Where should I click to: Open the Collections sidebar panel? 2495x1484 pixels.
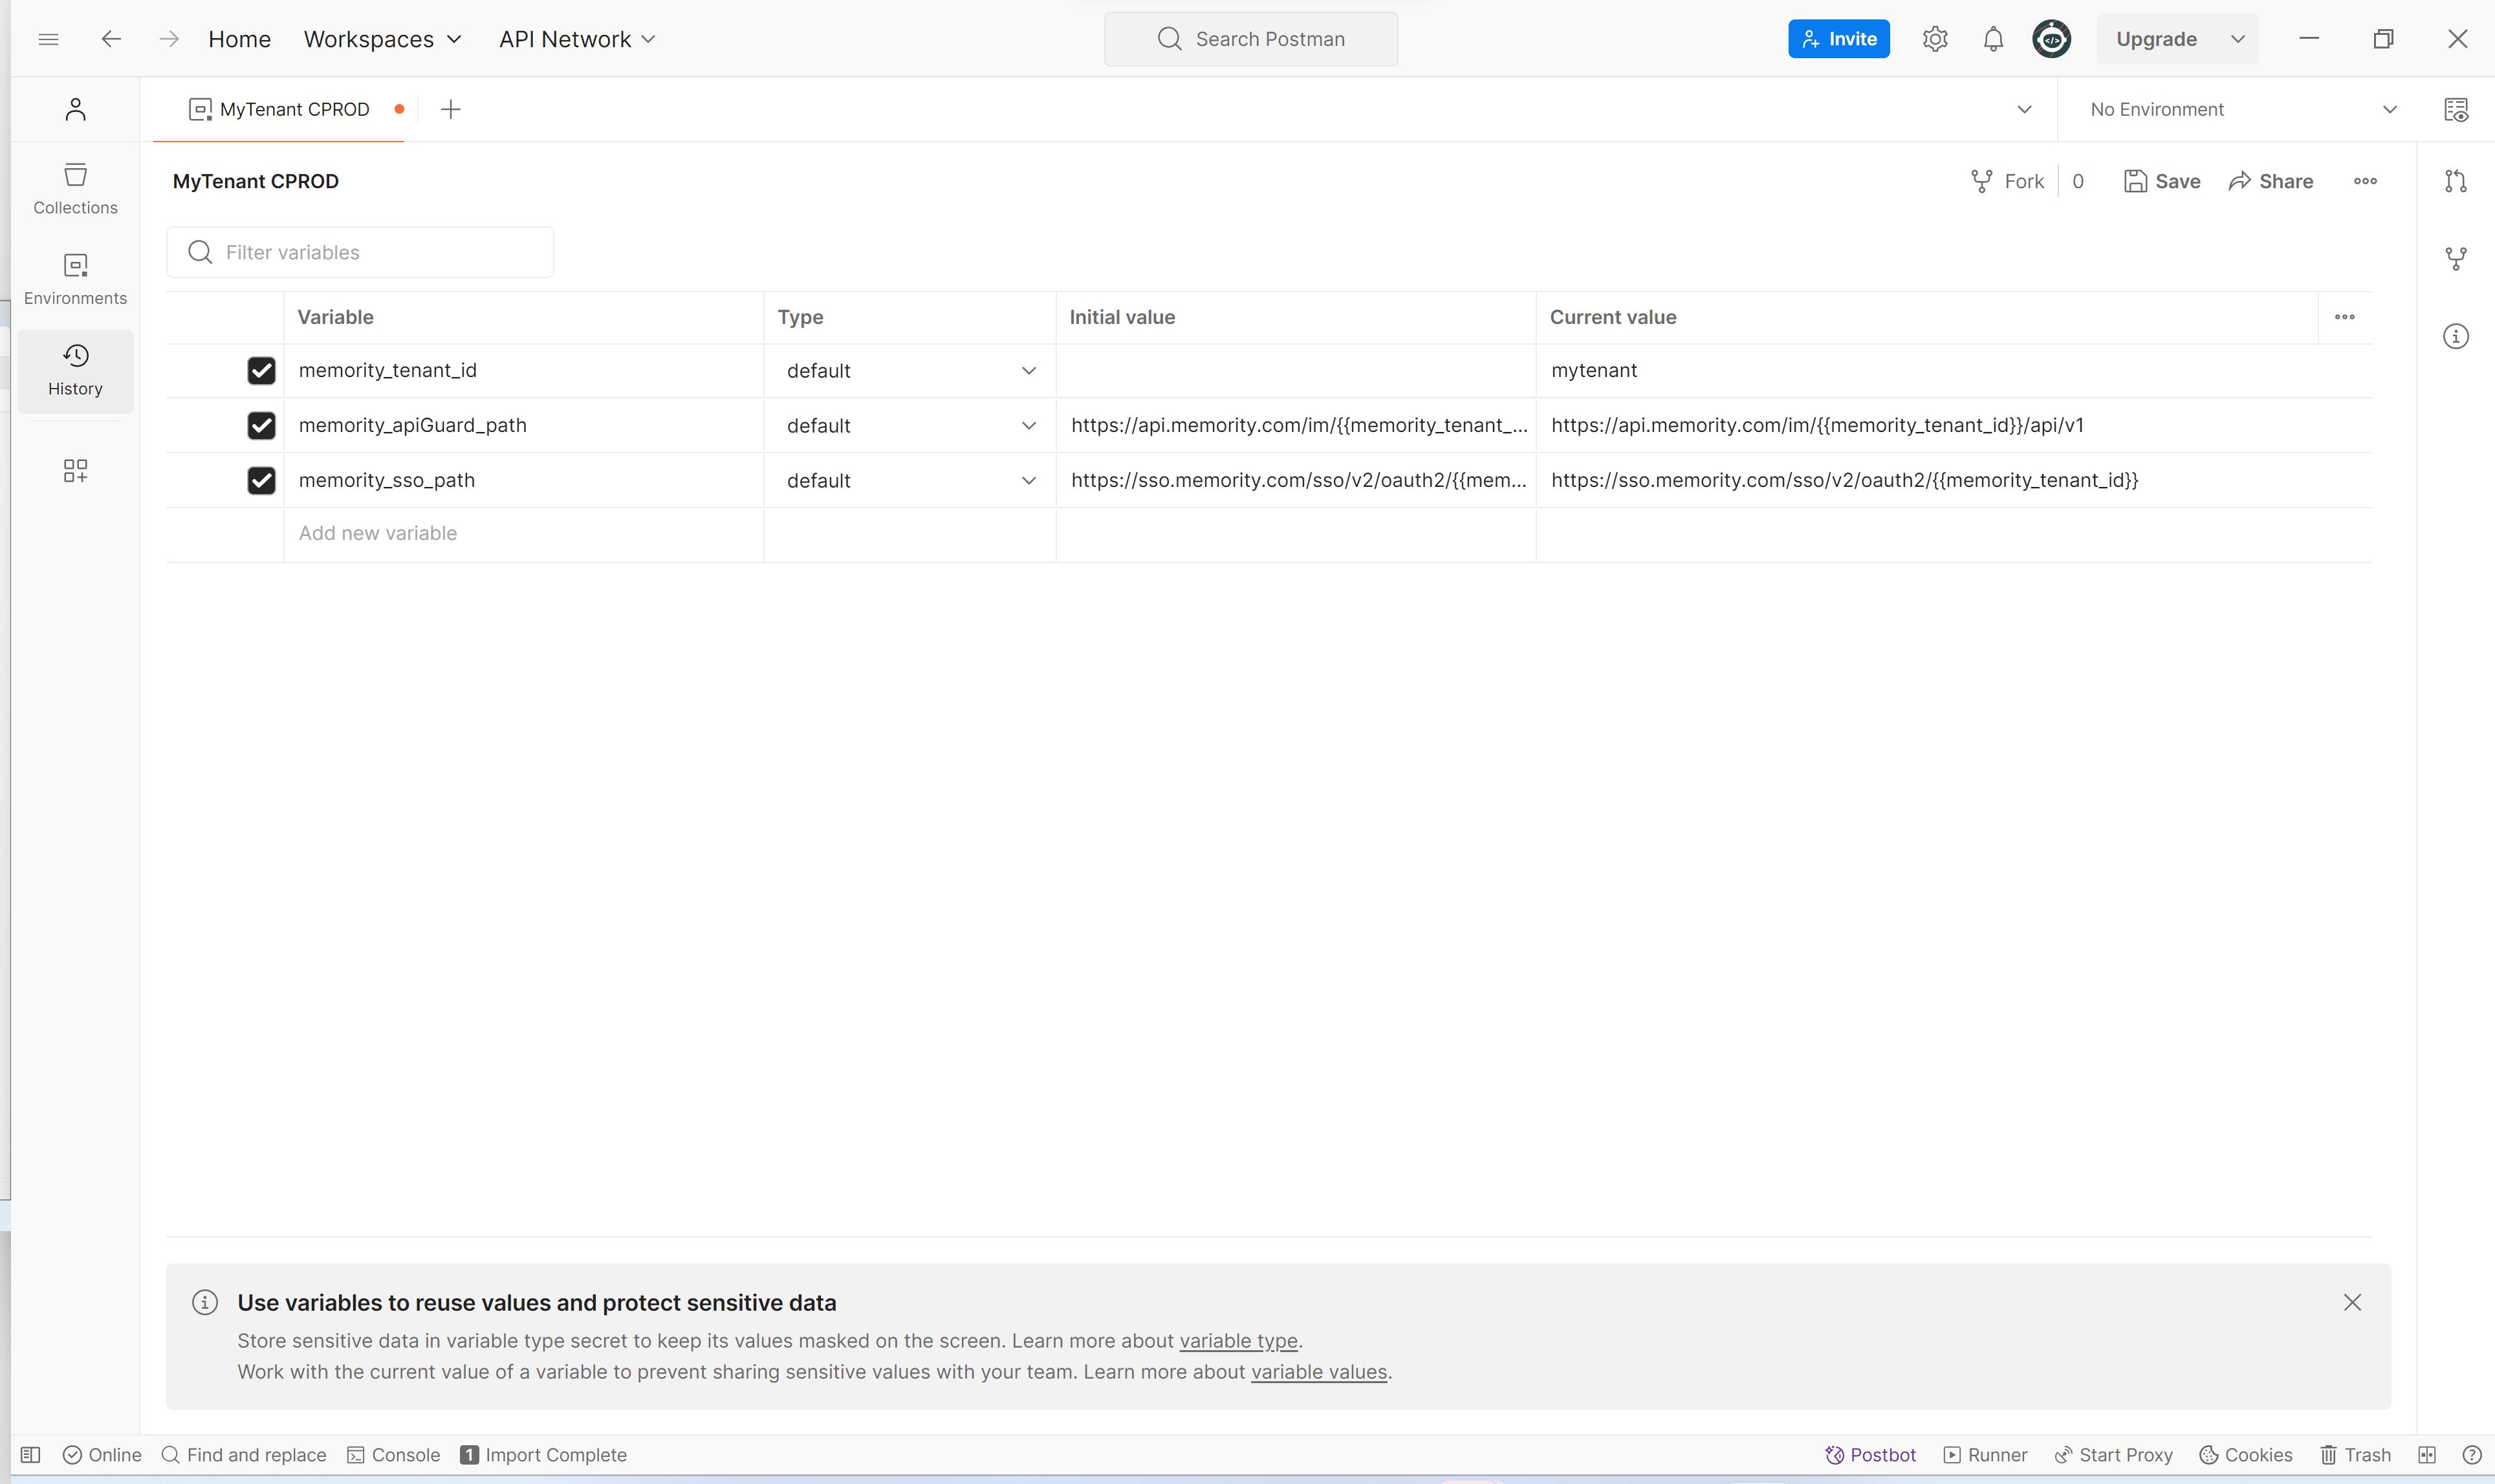(x=75, y=188)
